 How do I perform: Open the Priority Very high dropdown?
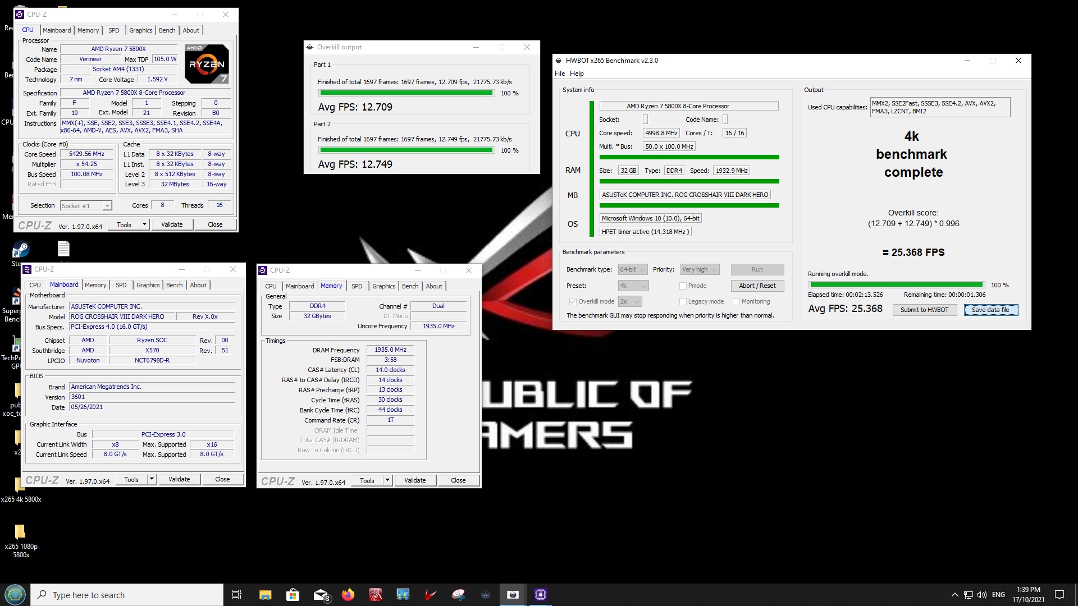[700, 270]
